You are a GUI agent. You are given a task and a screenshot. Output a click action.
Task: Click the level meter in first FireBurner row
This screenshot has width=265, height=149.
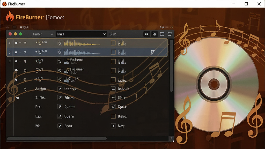click(122, 62)
